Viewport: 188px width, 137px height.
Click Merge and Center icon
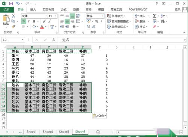click(x=78, y=21)
